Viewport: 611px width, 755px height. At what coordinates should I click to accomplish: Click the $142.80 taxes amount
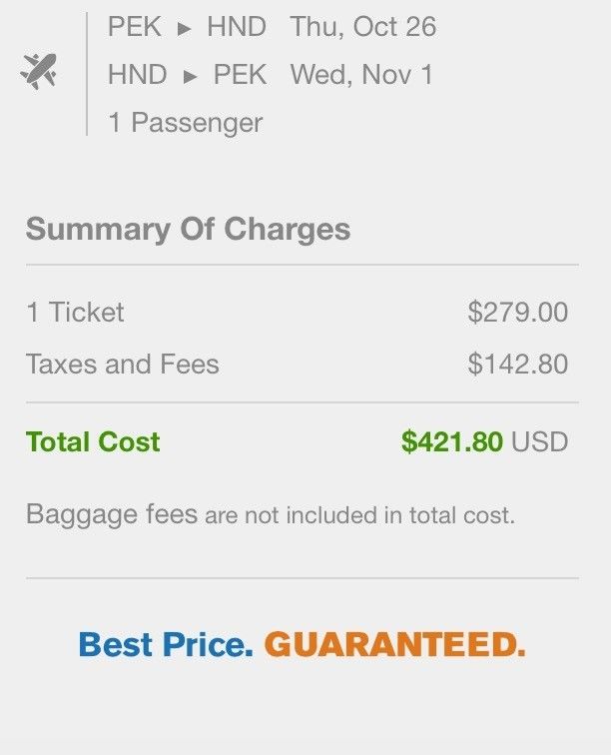click(517, 364)
